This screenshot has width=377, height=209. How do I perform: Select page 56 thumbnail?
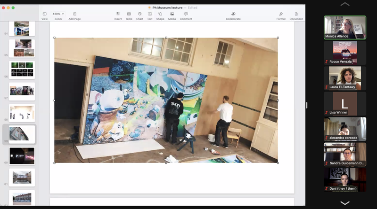pos(22,70)
